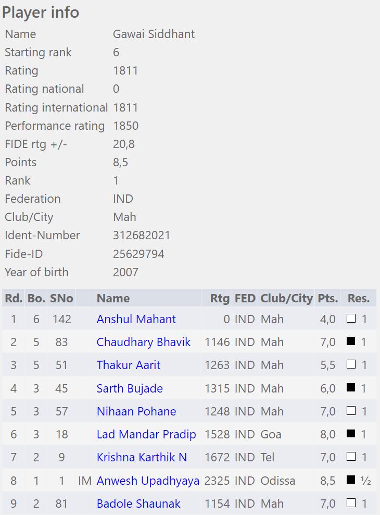Open Badole Shaunak player link
The width and height of the screenshot is (380, 515).
point(138,504)
